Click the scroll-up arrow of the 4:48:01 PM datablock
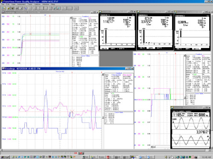 (x=103, y=75)
